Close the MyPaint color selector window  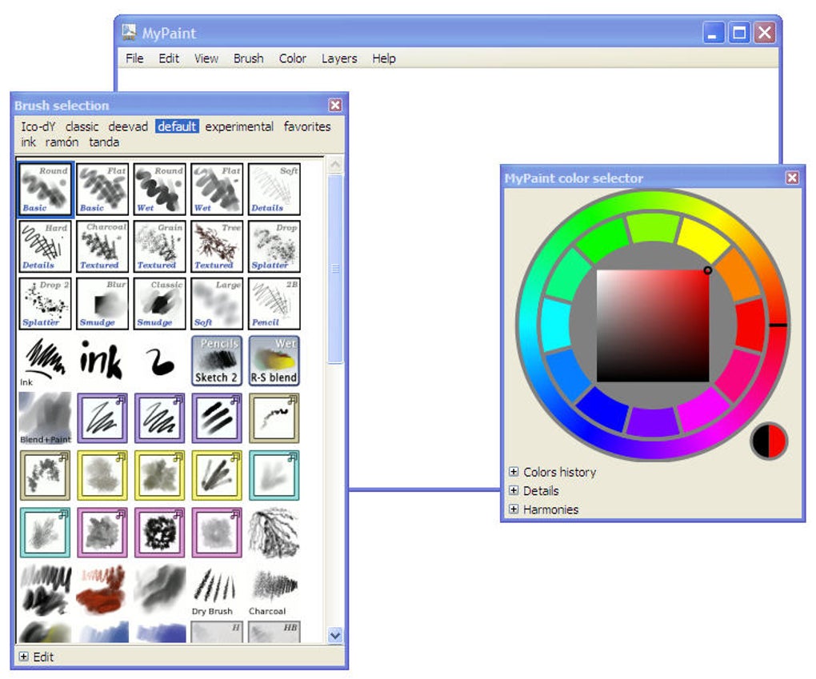(x=792, y=178)
